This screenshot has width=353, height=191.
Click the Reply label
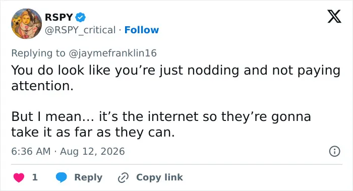point(88,177)
